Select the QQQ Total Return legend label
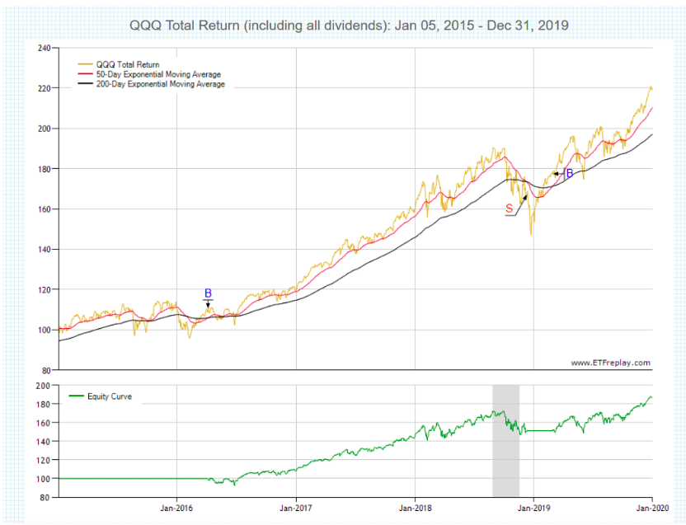Viewport: 686px width, 525px height. coord(129,64)
